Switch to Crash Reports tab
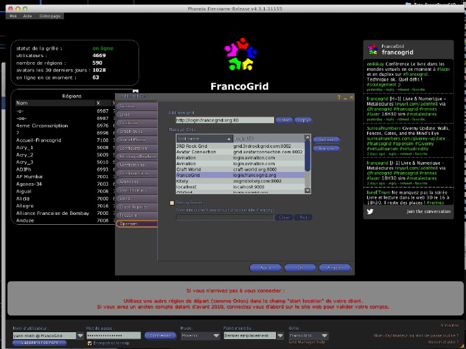Viewport: 466px width, 349px height. click(137, 207)
